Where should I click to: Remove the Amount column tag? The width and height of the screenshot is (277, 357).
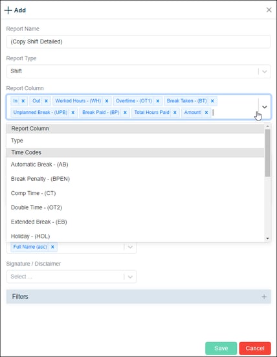click(206, 113)
